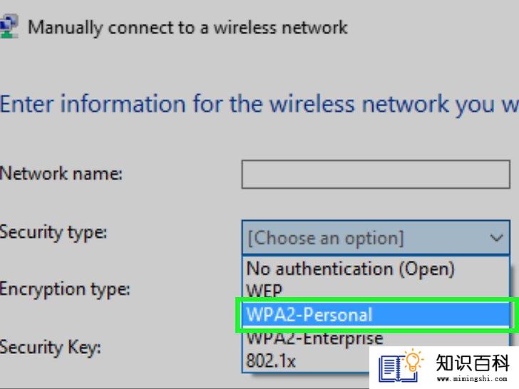Click the Network name label
This screenshot has height=389, width=519.
pyautogui.click(x=61, y=173)
